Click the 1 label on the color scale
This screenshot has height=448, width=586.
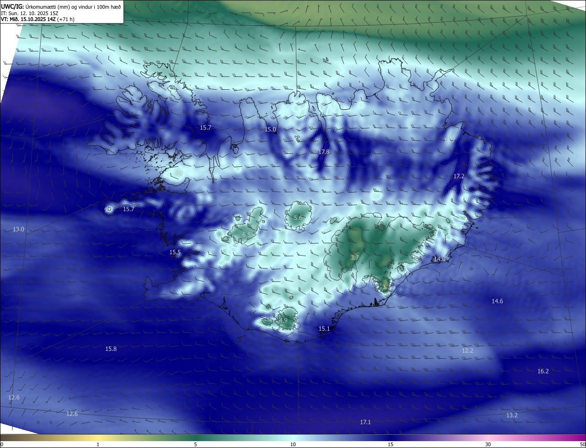[98, 444]
